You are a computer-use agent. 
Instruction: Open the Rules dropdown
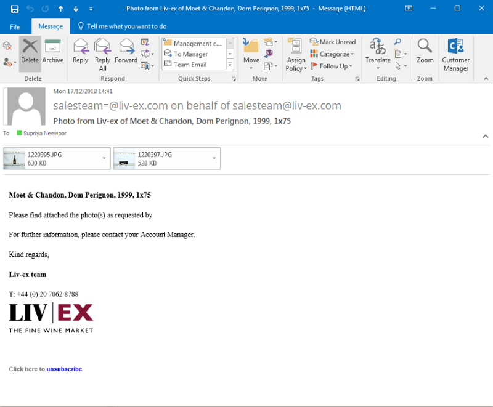coord(271,42)
